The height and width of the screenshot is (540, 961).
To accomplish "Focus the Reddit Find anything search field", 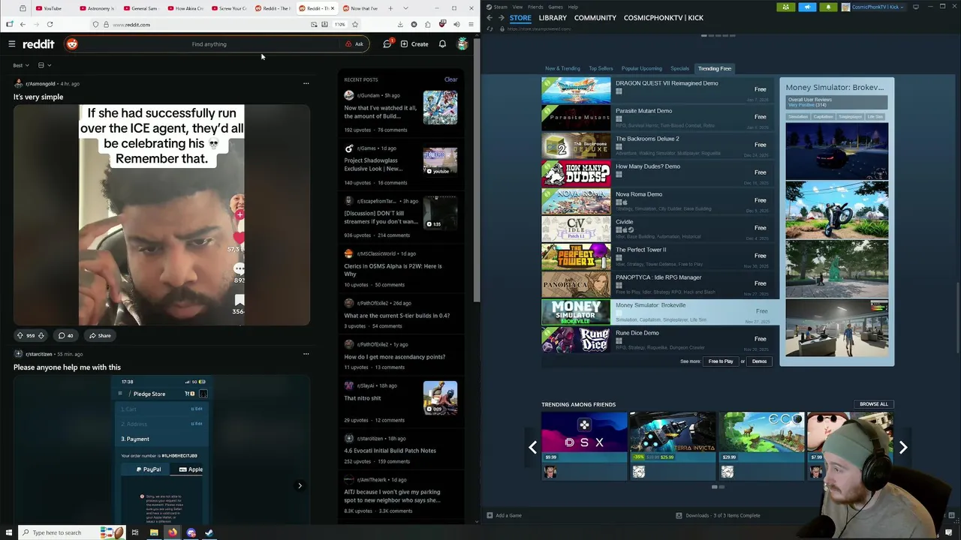I will pyautogui.click(x=209, y=44).
